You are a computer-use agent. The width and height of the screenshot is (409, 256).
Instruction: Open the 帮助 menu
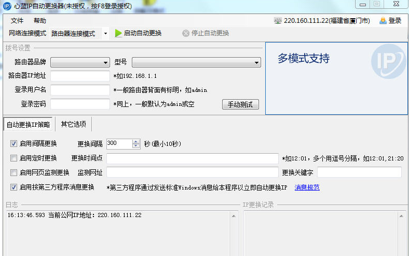point(40,21)
